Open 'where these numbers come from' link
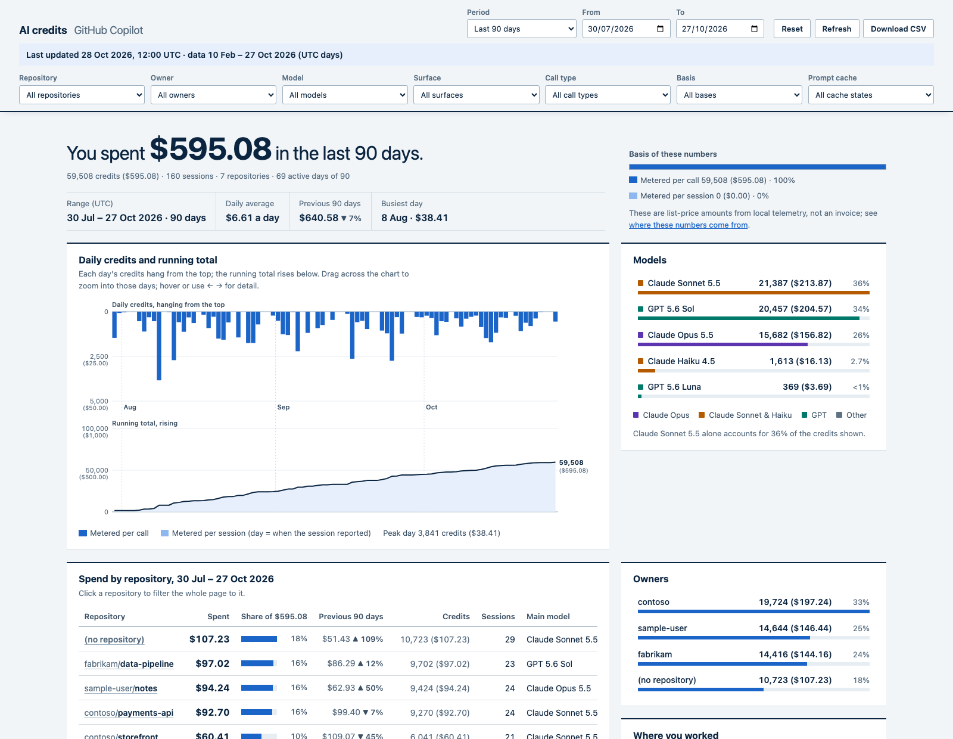Image resolution: width=953 pixels, height=739 pixels. [x=689, y=225]
